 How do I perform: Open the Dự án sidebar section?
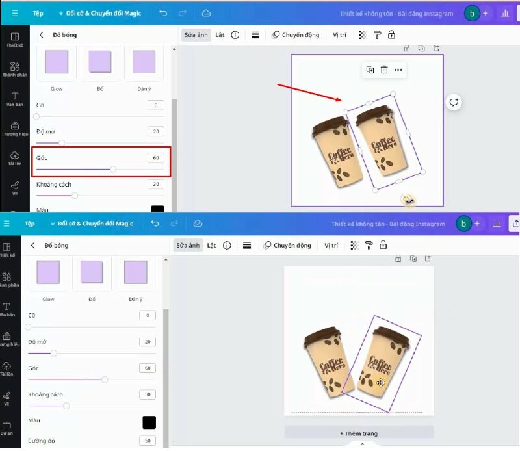click(x=6, y=428)
